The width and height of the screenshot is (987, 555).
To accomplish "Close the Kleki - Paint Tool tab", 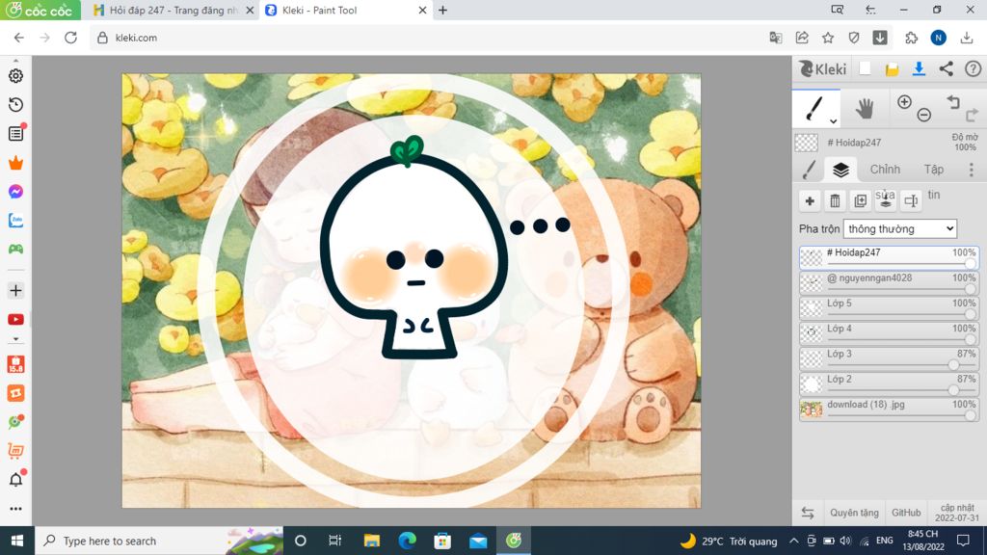I will point(422,10).
